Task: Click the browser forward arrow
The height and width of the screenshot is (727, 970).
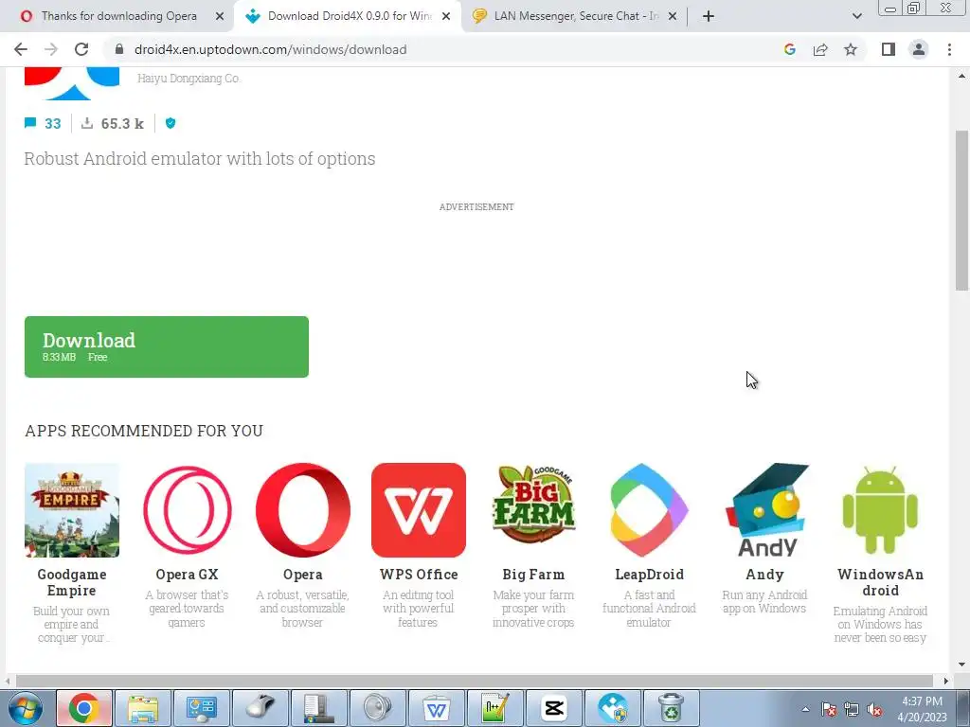Action: (x=51, y=49)
